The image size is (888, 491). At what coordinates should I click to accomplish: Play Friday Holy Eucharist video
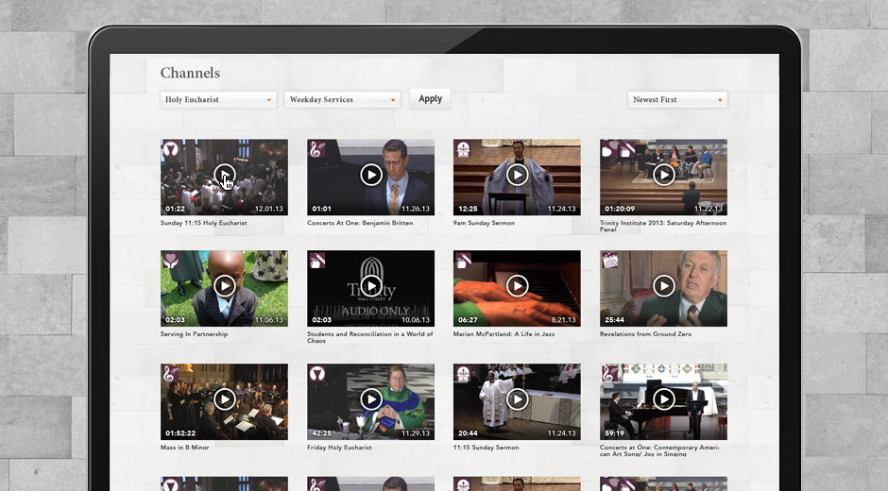coord(371,399)
